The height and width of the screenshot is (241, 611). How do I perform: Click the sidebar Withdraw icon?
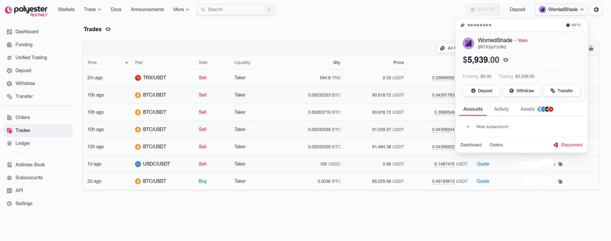pyautogui.click(x=9, y=83)
